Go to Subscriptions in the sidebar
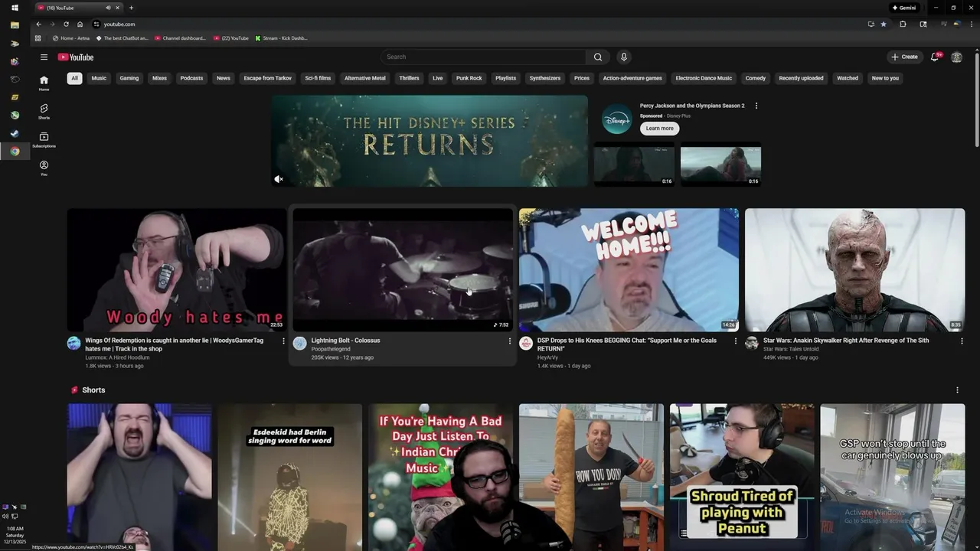 pyautogui.click(x=44, y=139)
